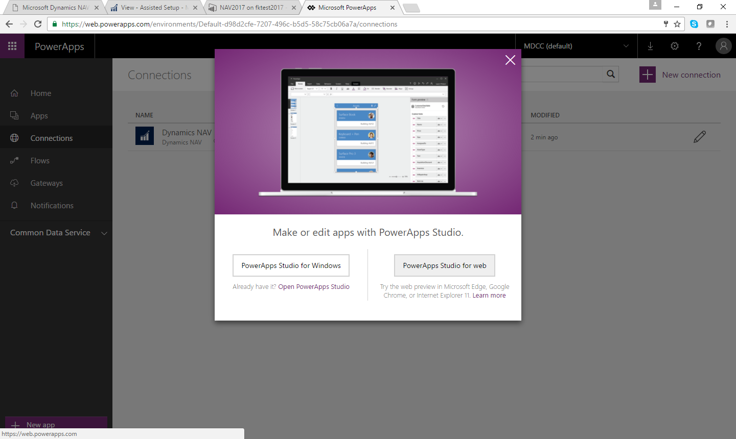Open the settings gear icon
Screen dimensions: 736x439
[x=675, y=46]
